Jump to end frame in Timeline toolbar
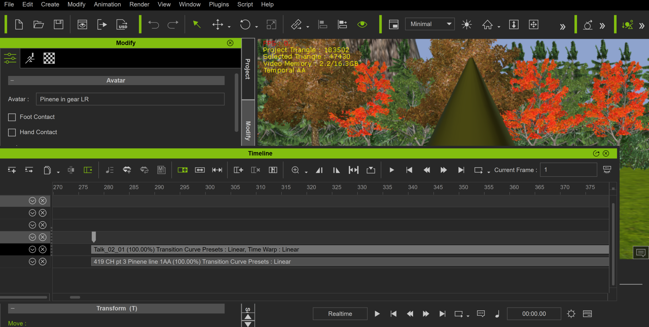Screen dimensions: 649x327 point(461,170)
